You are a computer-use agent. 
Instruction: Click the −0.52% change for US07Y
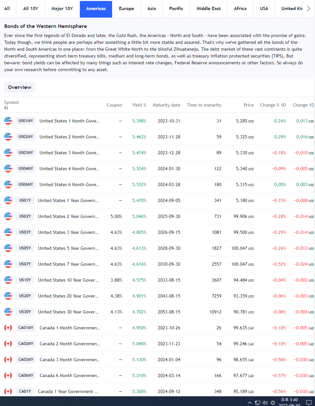[x=279, y=264]
